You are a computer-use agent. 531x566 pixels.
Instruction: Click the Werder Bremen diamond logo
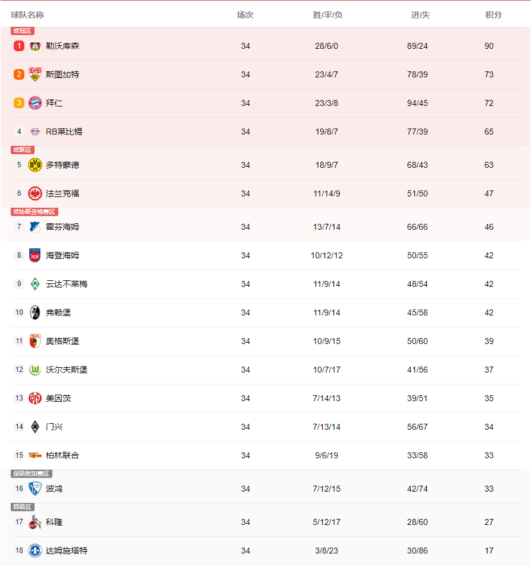click(x=35, y=284)
